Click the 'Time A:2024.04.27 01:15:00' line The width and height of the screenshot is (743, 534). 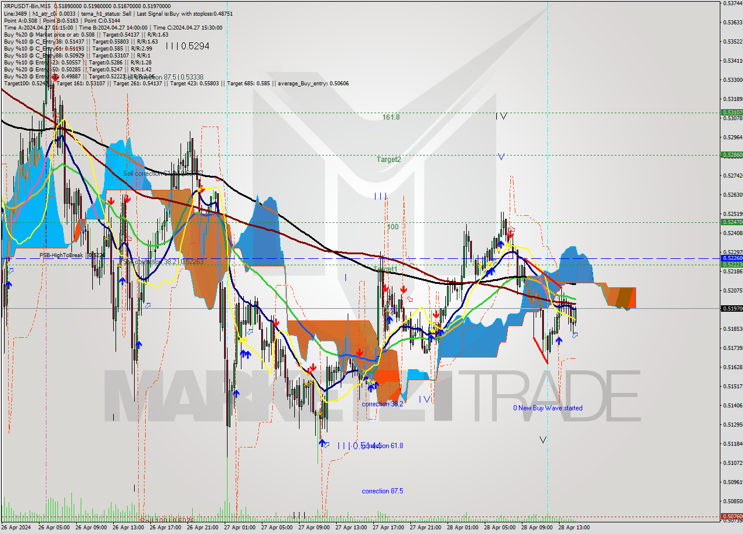[113, 27]
